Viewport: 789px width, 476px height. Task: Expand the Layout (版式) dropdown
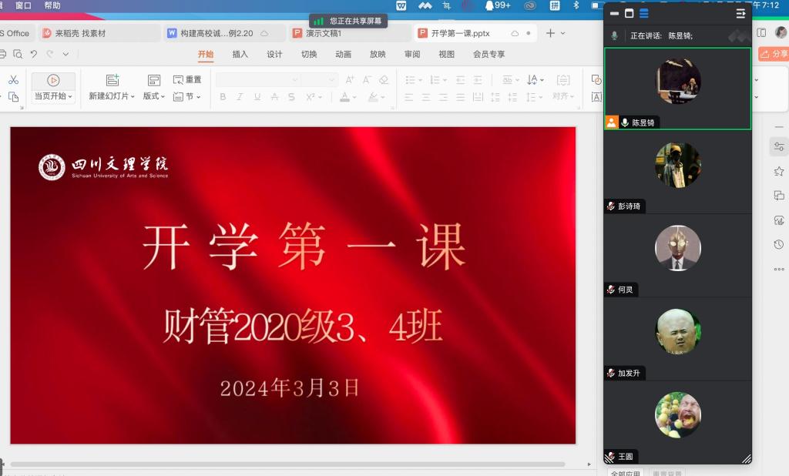154,96
